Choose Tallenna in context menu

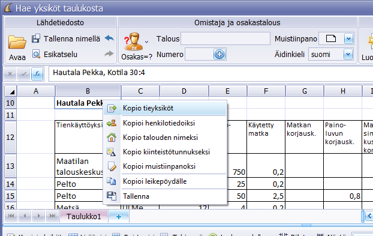point(165,196)
